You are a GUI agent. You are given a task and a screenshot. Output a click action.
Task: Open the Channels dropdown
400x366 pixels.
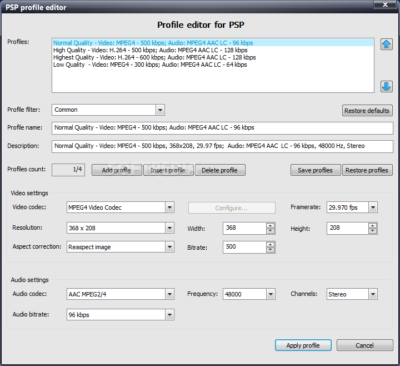373,294
